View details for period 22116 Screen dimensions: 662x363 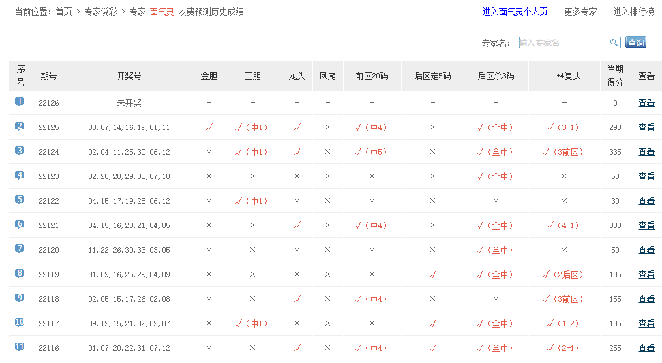pos(646,348)
